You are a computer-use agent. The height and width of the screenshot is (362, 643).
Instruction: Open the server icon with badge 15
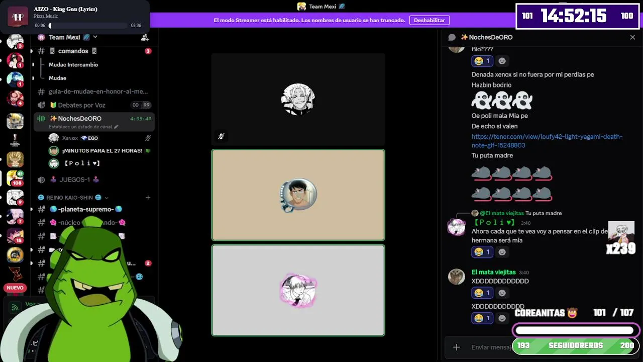tap(15, 236)
